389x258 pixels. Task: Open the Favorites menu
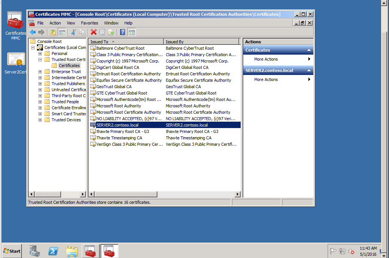89,23
